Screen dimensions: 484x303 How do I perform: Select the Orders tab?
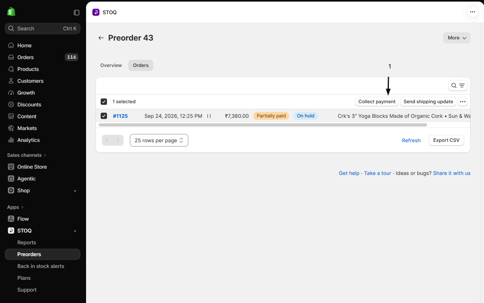141,65
